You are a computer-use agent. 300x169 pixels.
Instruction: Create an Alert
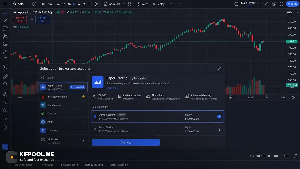pos(142,4)
